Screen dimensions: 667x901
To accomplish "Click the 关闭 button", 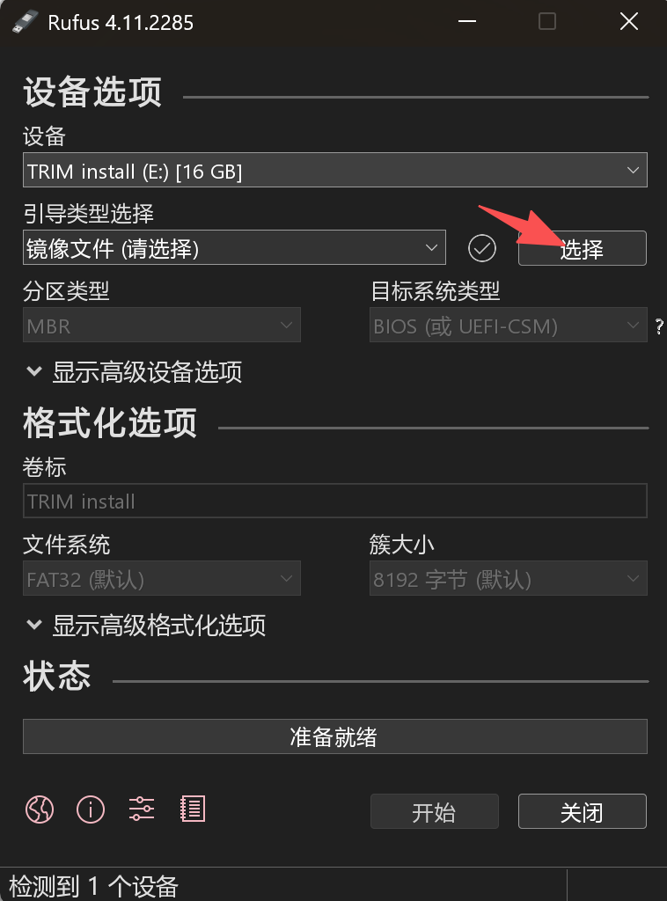I will (x=582, y=811).
